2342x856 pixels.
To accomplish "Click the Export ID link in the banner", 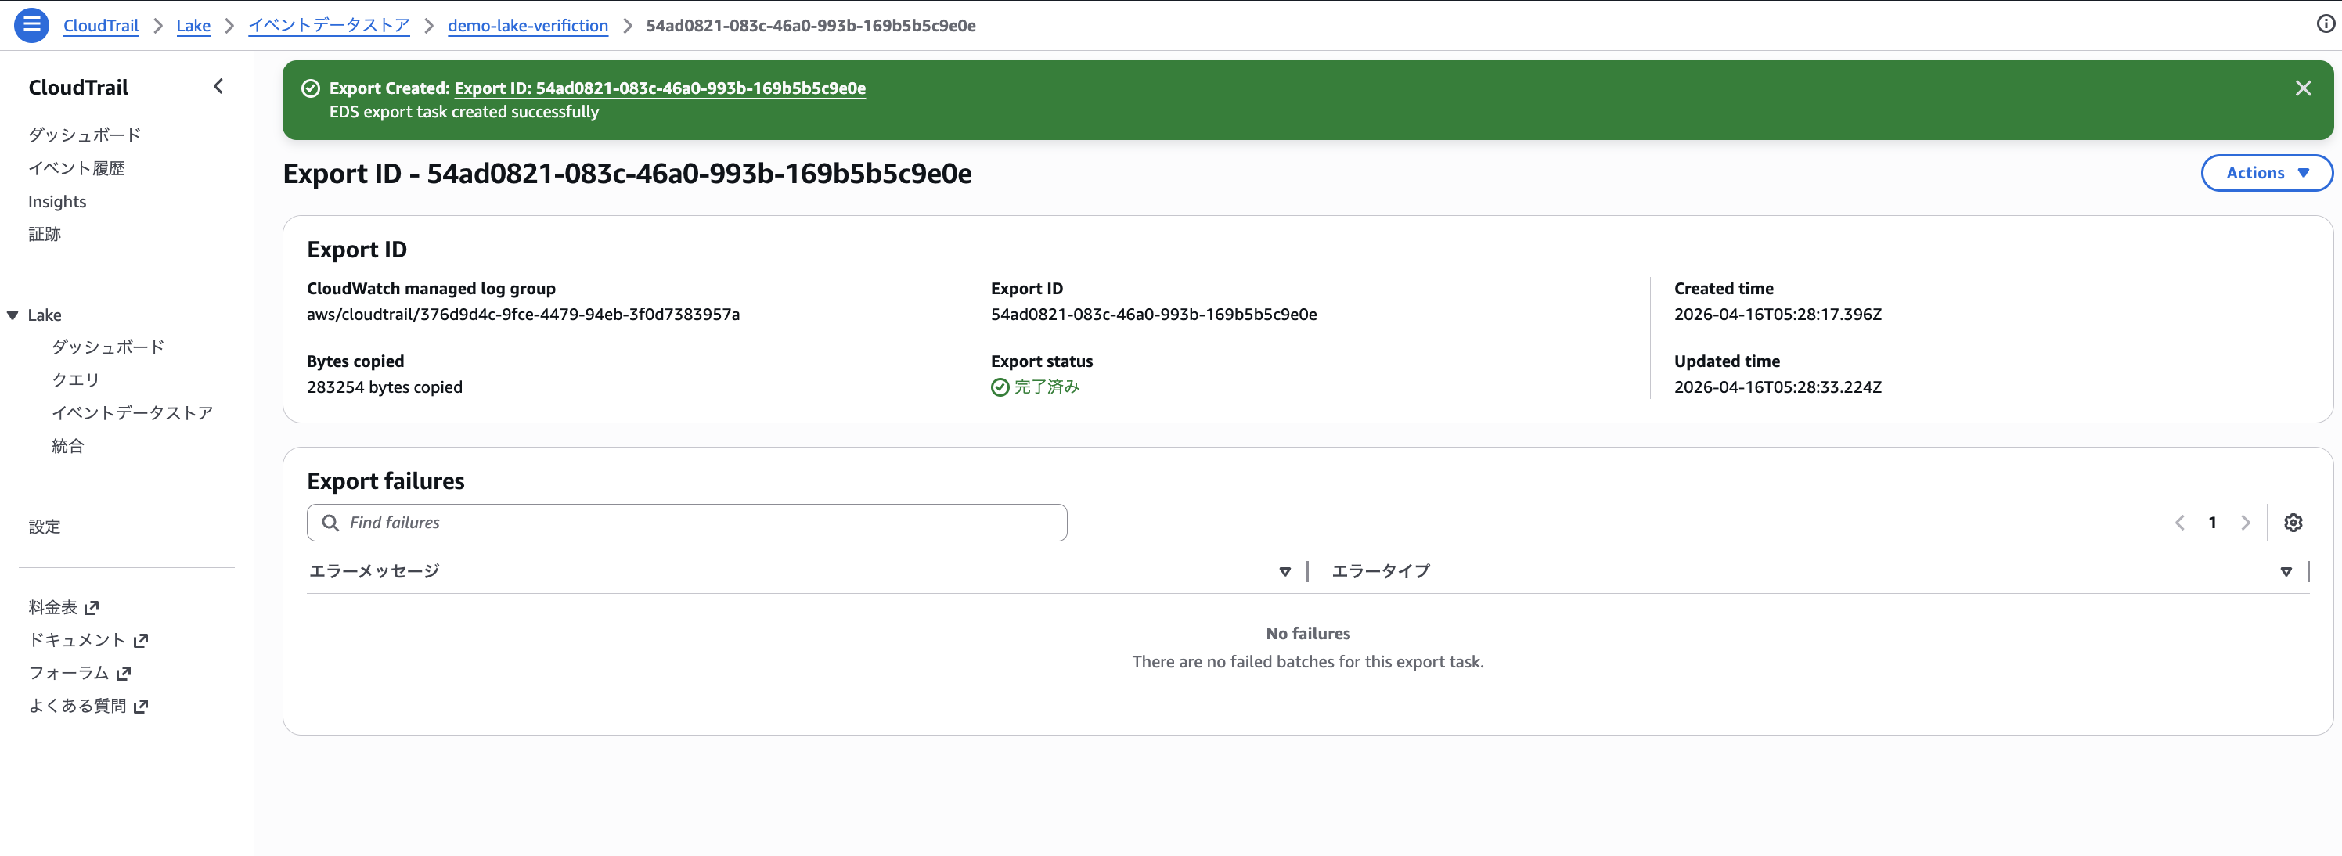I will (659, 88).
